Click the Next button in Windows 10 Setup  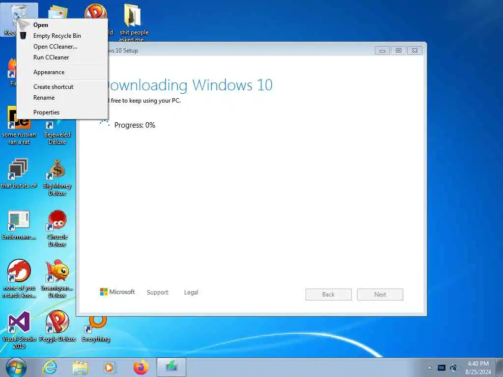(380, 295)
